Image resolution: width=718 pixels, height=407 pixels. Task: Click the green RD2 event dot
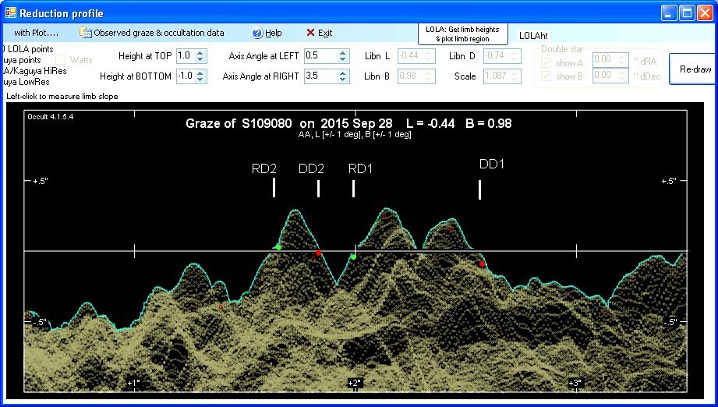click(x=278, y=247)
